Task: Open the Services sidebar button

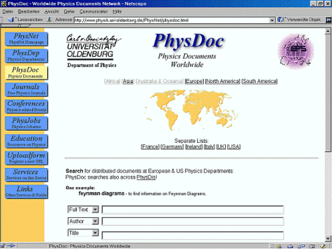Action: tap(27, 175)
